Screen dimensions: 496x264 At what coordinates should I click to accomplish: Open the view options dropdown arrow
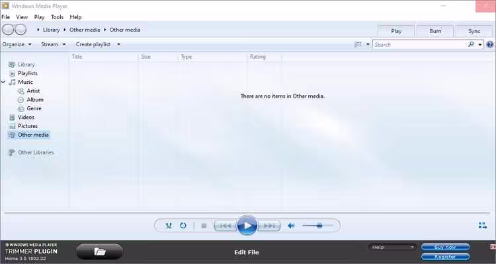click(x=368, y=44)
